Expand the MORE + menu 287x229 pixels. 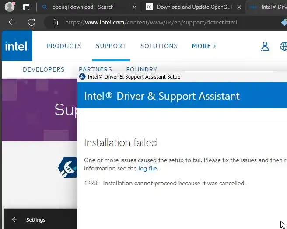(x=204, y=46)
